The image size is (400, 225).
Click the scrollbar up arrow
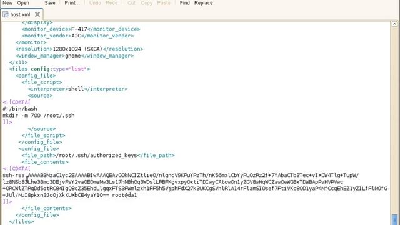coord(394,24)
